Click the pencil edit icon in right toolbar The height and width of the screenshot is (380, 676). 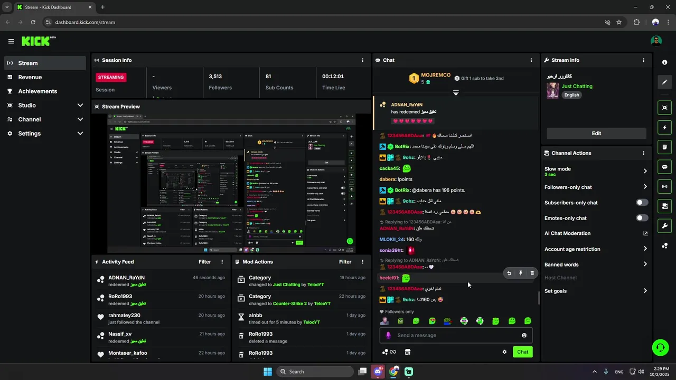pyautogui.click(x=664, y=82)
